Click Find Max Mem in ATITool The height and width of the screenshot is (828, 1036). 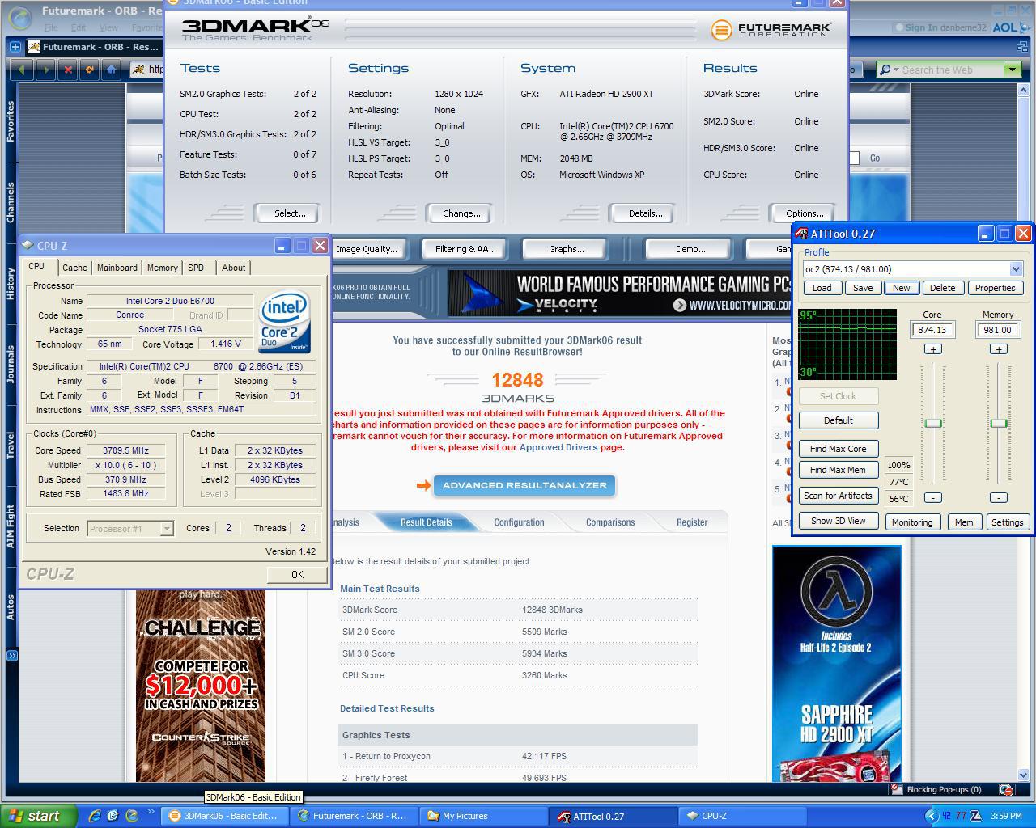click(x=839, y=470)
